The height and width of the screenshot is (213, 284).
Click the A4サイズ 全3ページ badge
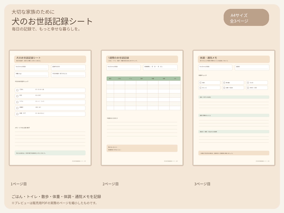[246, 17]
